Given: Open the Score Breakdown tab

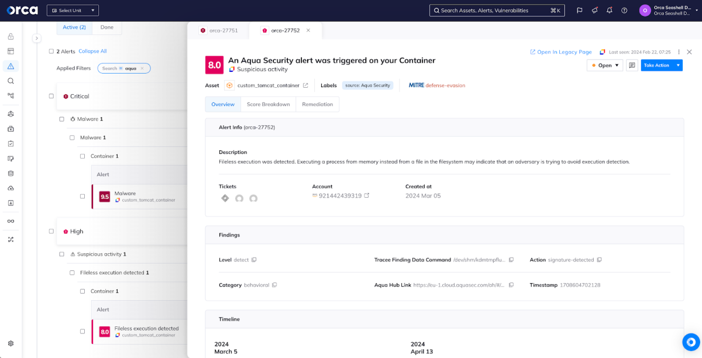Looking at the screenshot, I should (268, 104).
